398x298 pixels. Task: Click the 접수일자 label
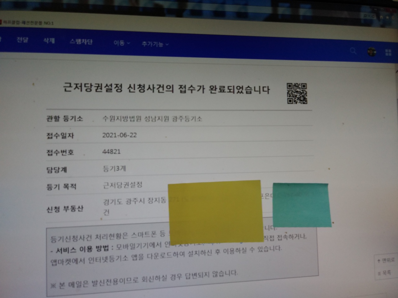point(60,136)
